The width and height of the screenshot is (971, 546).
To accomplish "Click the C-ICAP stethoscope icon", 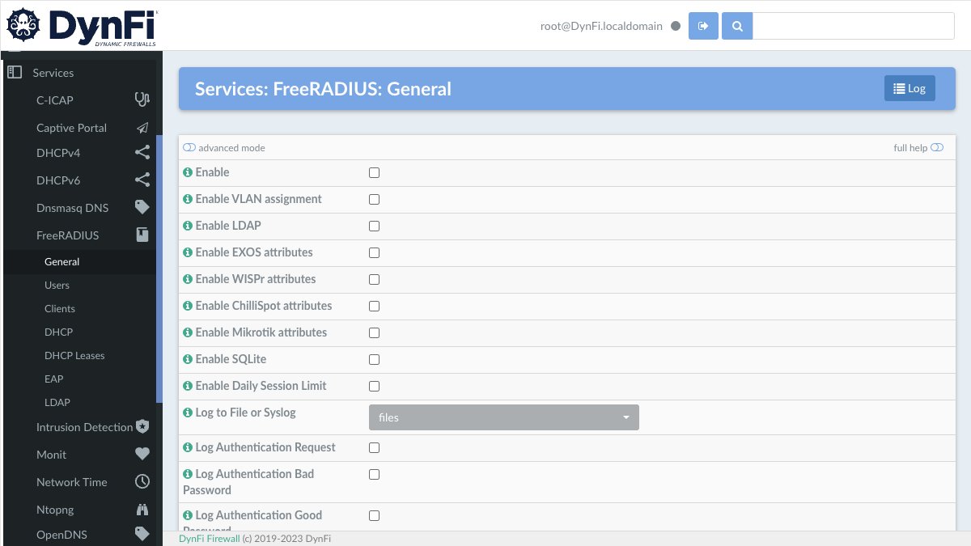I will coord(142,99).
